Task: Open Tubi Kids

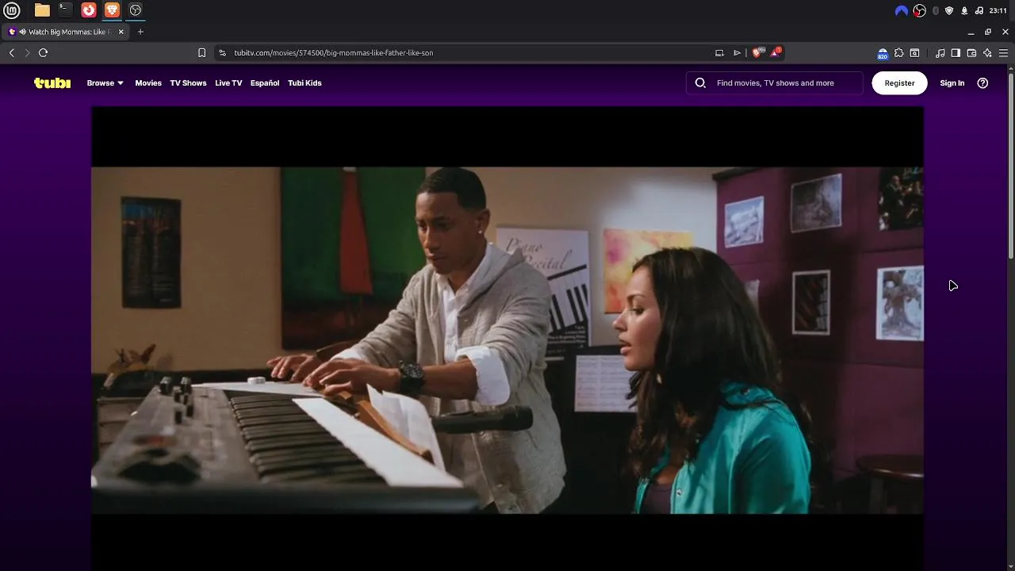Action: pos(304,82)
